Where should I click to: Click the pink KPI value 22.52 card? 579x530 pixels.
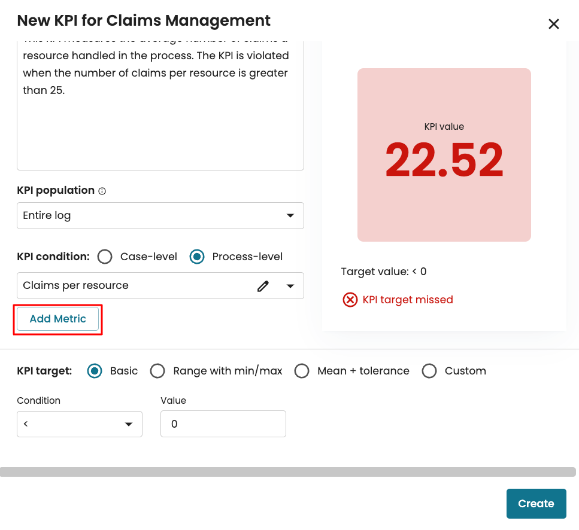coord(444,155)
